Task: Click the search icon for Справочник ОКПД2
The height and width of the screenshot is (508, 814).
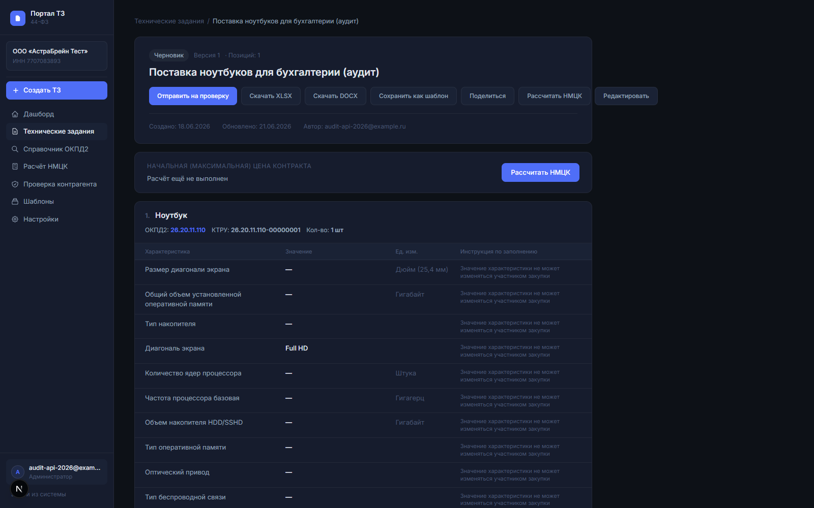Action: [15, 149]
